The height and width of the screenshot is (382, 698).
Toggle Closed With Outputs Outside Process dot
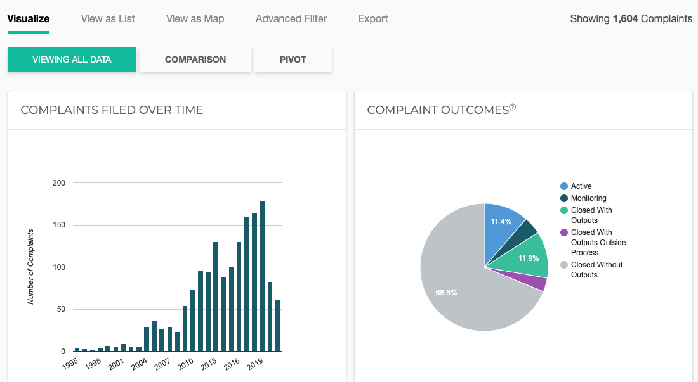(x=564, y=232)
